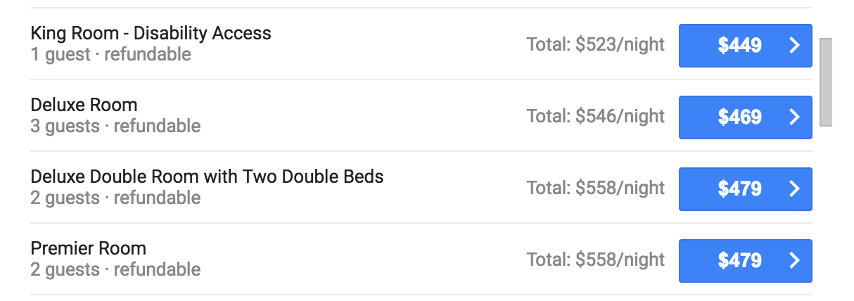Click the Total: $546/night text

point(595,117)
